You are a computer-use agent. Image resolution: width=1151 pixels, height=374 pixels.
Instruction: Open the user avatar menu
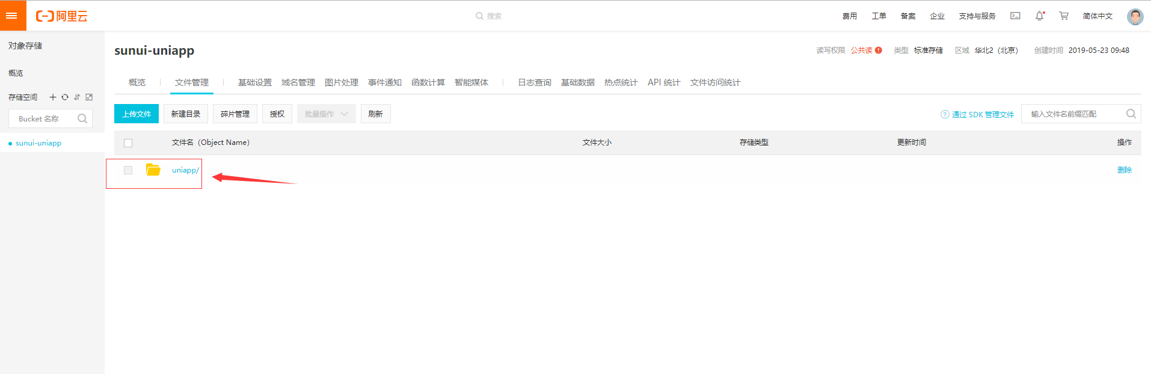pos(1135,16)
